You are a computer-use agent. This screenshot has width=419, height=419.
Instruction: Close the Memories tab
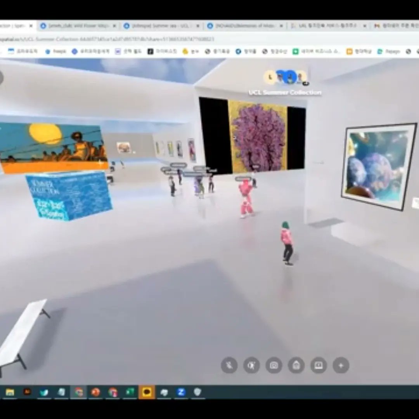[x=281, y=26]
